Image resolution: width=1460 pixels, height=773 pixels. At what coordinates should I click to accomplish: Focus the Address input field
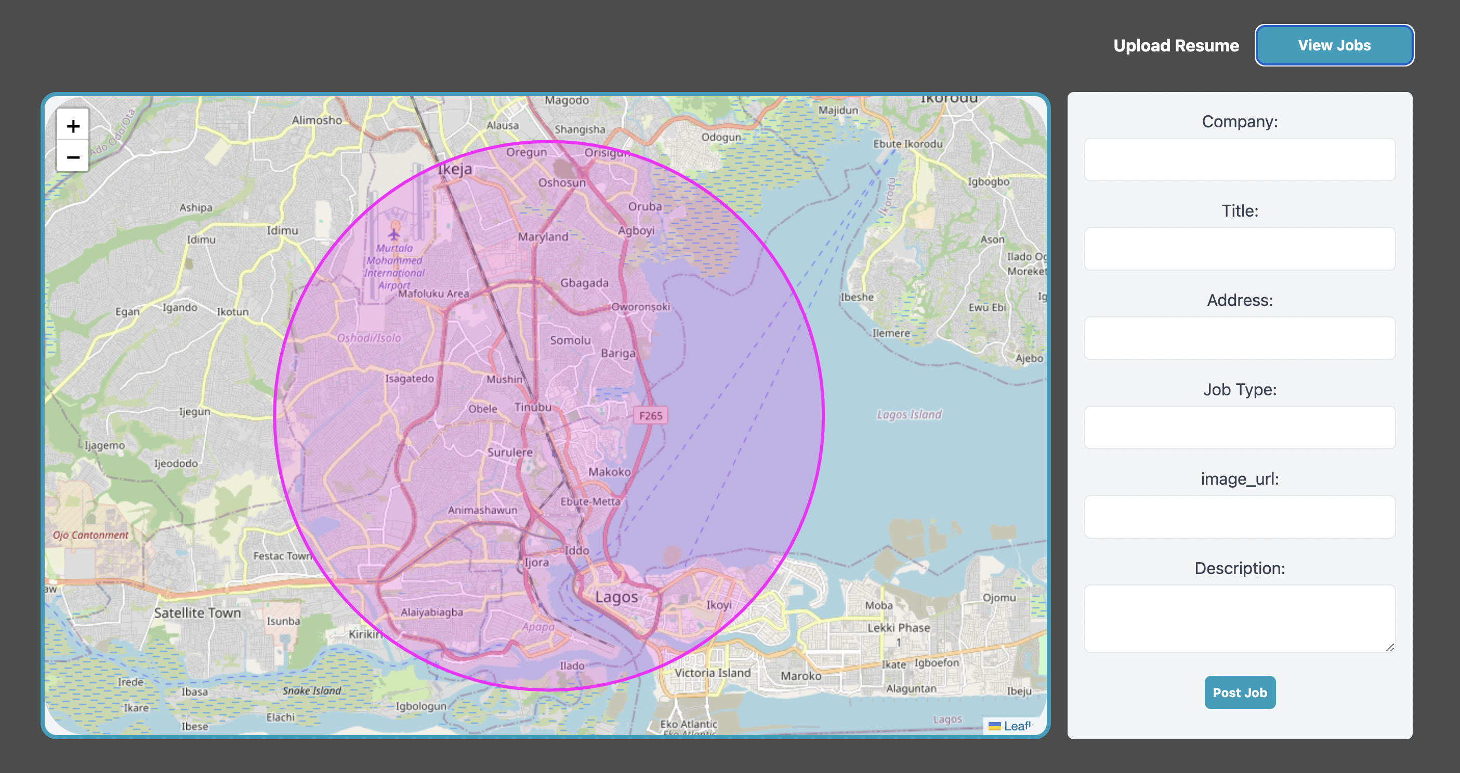[1239, 339]
